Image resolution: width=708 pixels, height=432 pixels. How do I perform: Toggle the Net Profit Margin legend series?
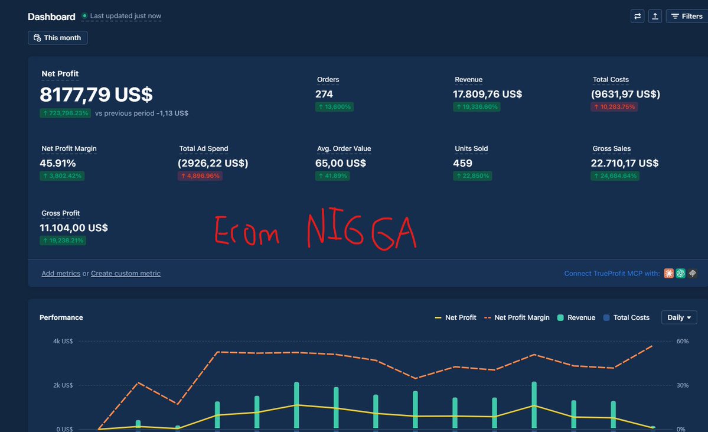(517, 318)
